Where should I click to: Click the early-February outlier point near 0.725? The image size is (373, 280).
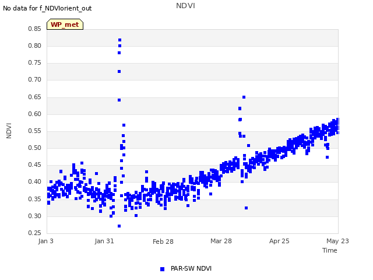pyautogui.click(x=119, y=71)
